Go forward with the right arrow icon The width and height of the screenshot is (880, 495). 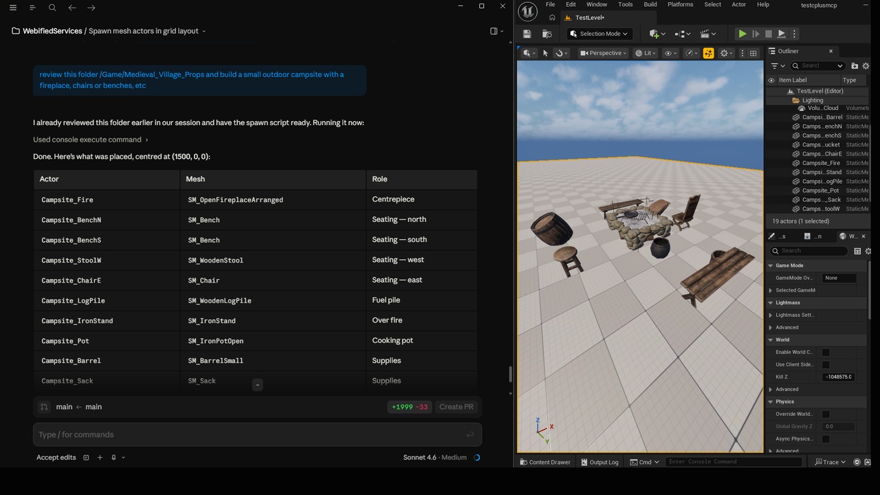(x=91, y=8)
